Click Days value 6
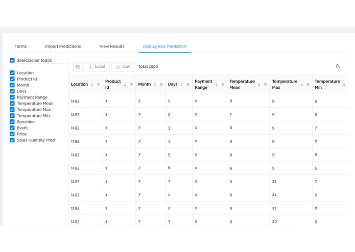The width and height of the screenshot is (355, 252). 169,168
